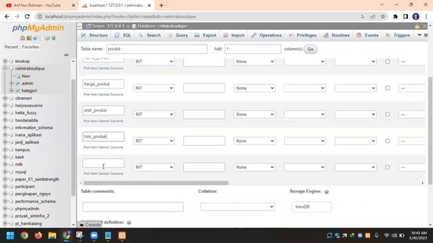Click the door icon beside the Home icon
Image resolution: width=433 pixels, height=243 pixels.
click(29, 38)
